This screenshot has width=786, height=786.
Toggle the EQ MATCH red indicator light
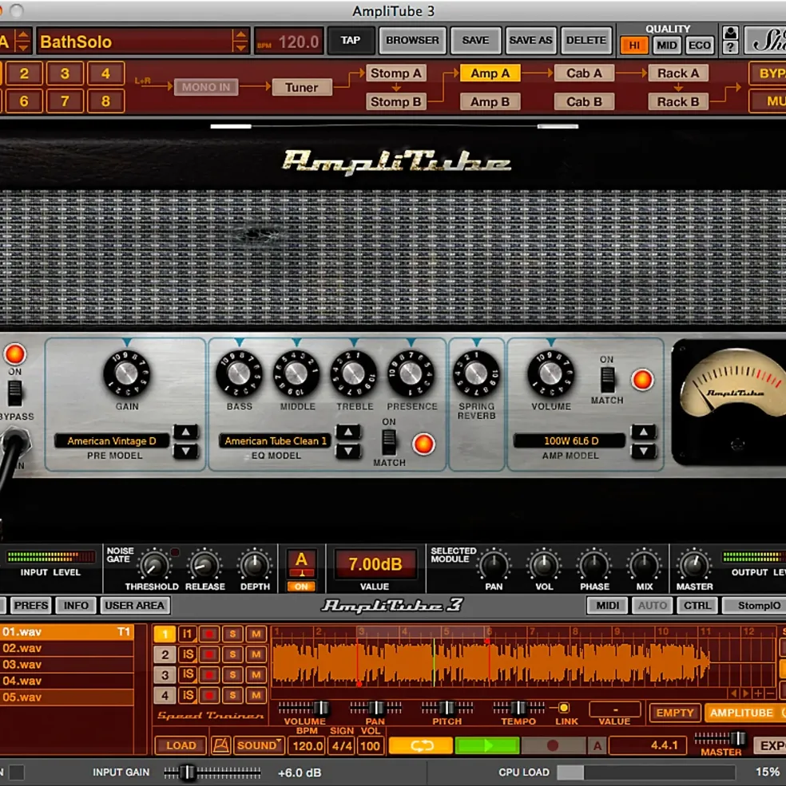coord(423,444)
